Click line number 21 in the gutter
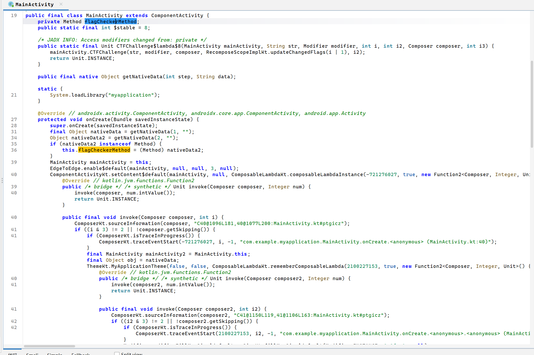Viewport: 534px width, 355px height. click(x=14, y=95)
